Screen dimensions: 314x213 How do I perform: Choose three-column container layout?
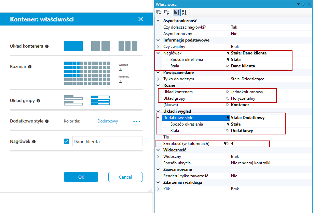click(128, 46)
